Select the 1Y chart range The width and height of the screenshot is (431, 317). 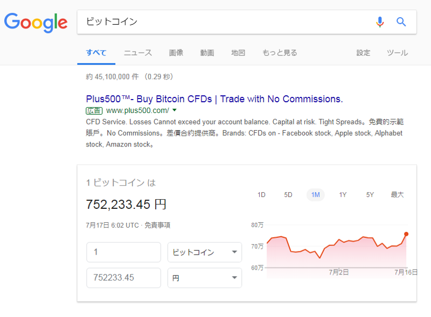click(x=343, y=195)
